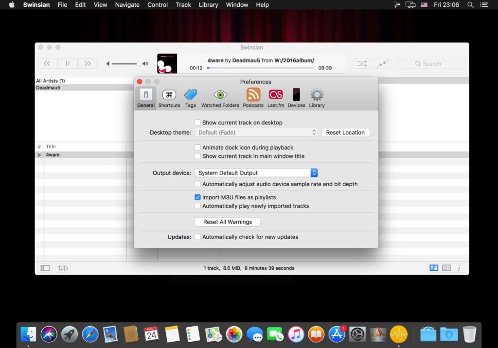The image size is (498, 348).
Task: Open the equalizer panel icon
Action: tap(63, 268)
